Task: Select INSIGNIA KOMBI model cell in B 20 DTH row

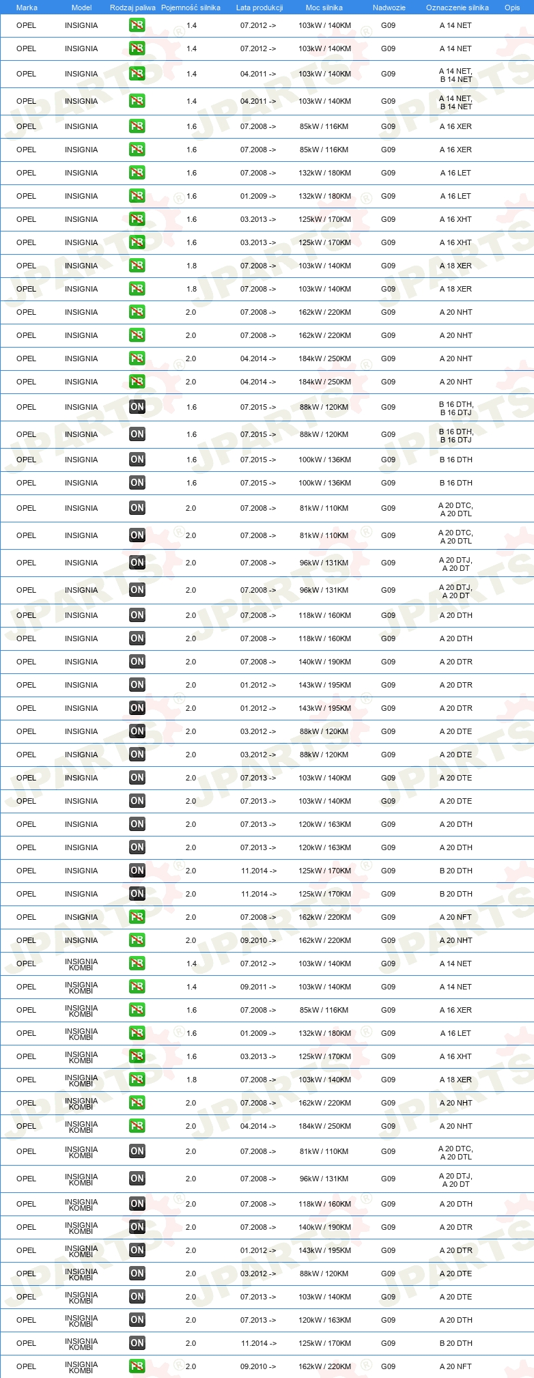Action: (81, 1343)
